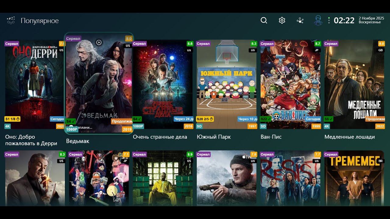Click the date 2 Ноября 2025 Воскресенье
The width and height of the screenshot is (390, 219).
click(371, 20)
